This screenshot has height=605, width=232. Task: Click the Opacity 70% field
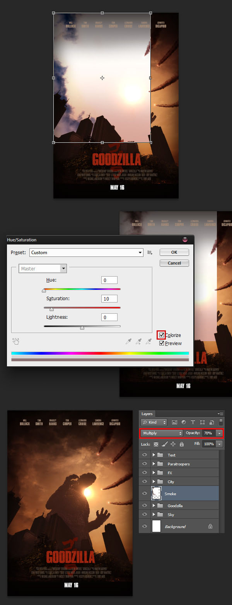[209, 433]
